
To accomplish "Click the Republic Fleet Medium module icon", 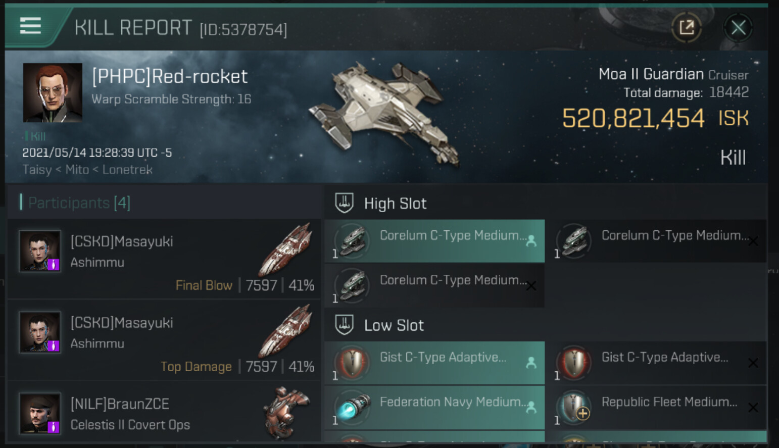I will click(574, 407).
